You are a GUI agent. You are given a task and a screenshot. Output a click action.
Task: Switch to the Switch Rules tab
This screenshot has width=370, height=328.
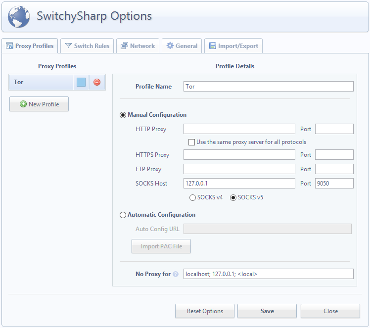coord(87,46)
